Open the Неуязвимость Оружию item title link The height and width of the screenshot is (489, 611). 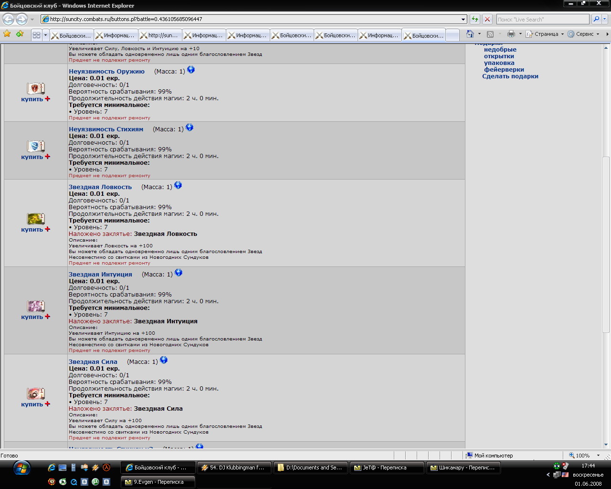(x=106, y=71)
